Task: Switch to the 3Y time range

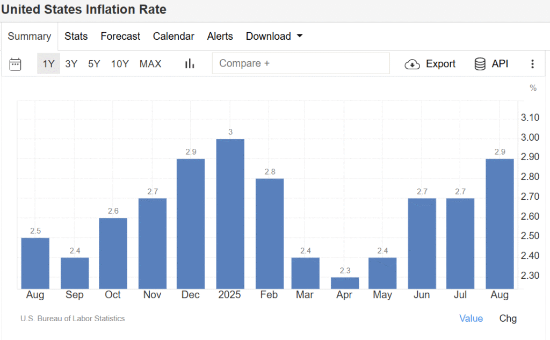Action: pos(71,64)
